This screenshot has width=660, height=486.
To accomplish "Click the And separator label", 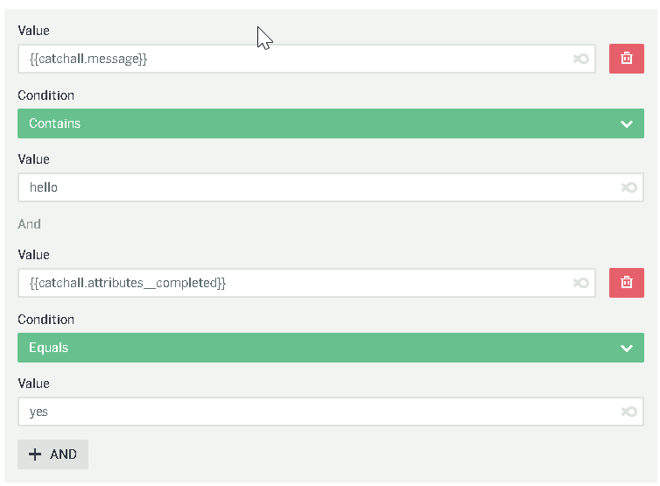I will click(x=29, y=223).
